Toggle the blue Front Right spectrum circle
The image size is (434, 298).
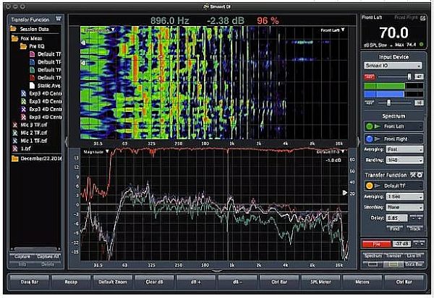(369, 139)
